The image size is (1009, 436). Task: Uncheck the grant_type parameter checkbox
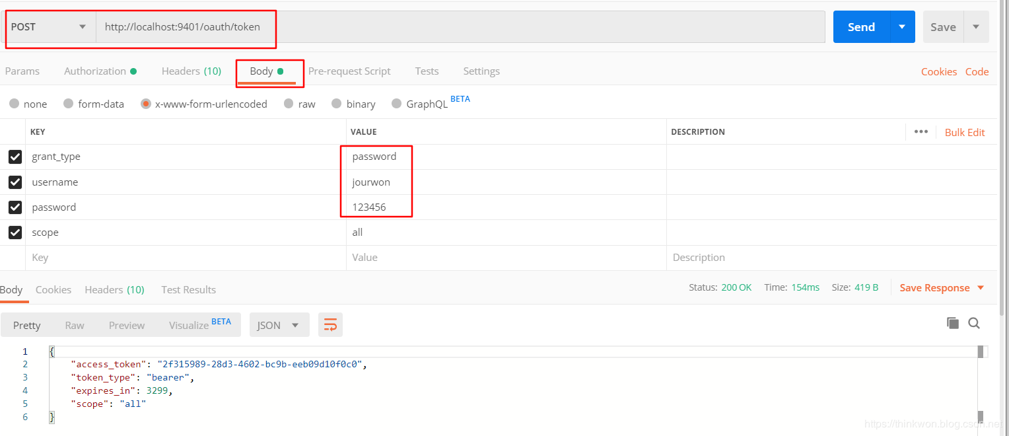coord(15,157)
